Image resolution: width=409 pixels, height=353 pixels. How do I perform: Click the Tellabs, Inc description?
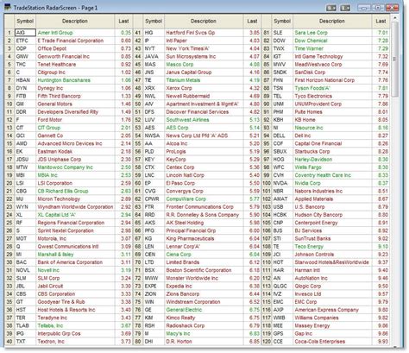pyautogui.click(x=50, y=325)
